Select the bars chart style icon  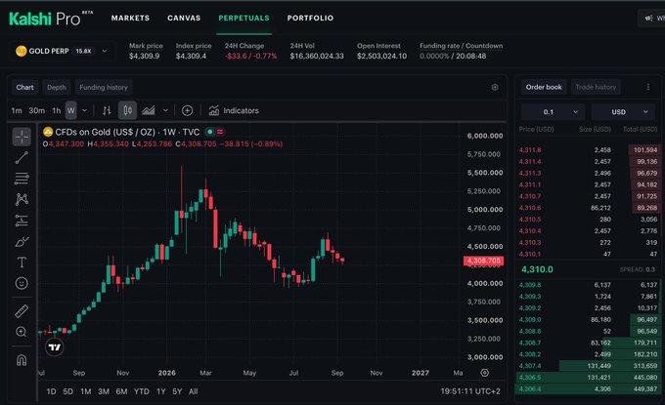[107, 110]
